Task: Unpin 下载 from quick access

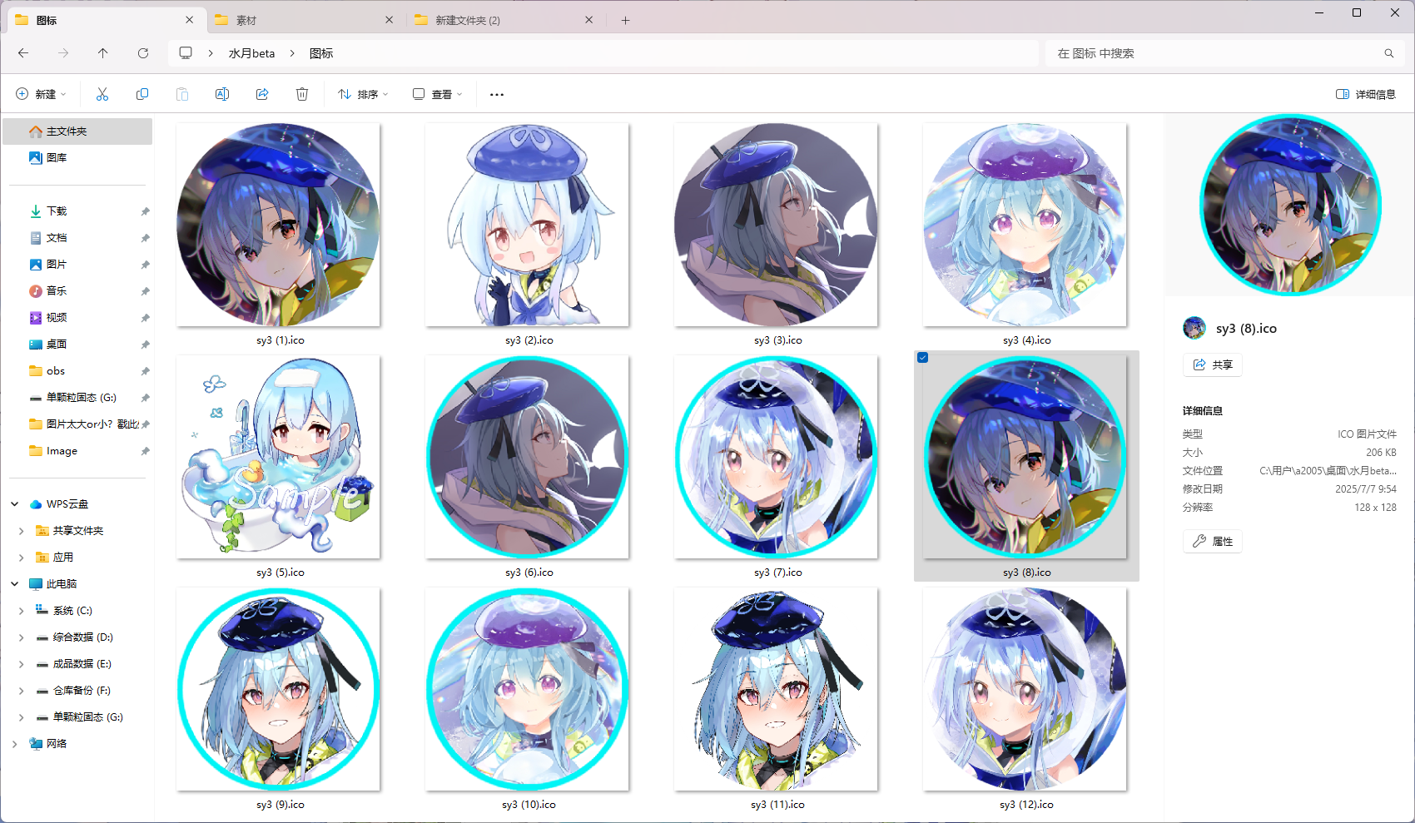Action: [x=145, y=211]
